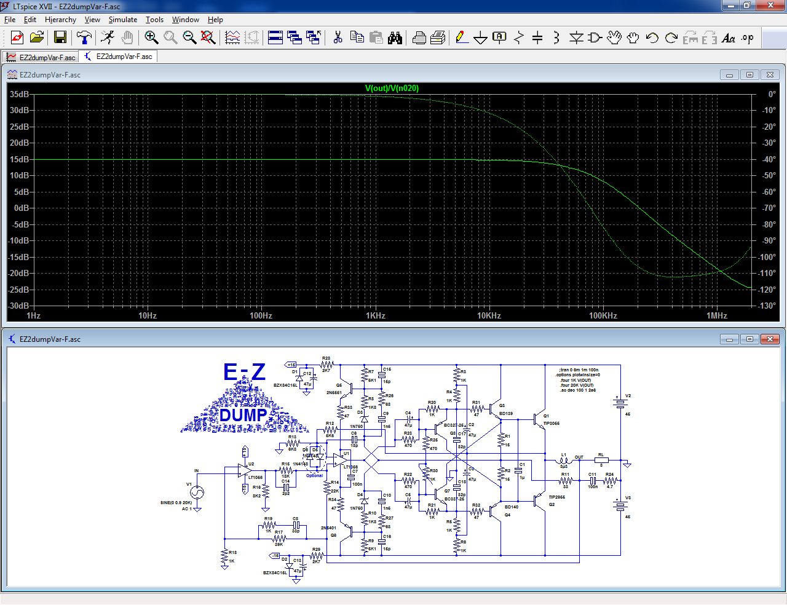
Task: Open Pick Visible Traces icon
Action: (232, 38)
